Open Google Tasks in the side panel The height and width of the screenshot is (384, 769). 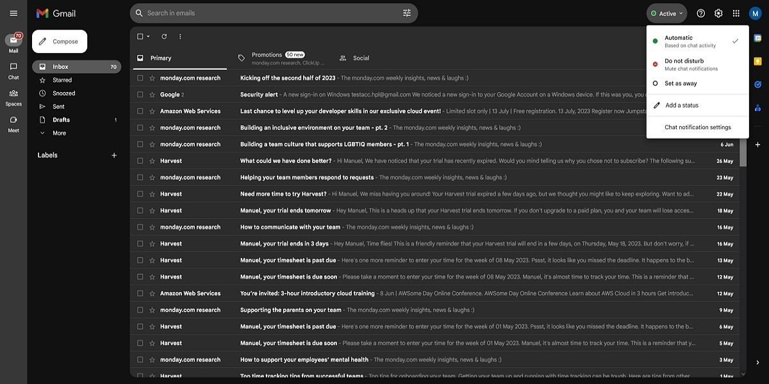757,83
